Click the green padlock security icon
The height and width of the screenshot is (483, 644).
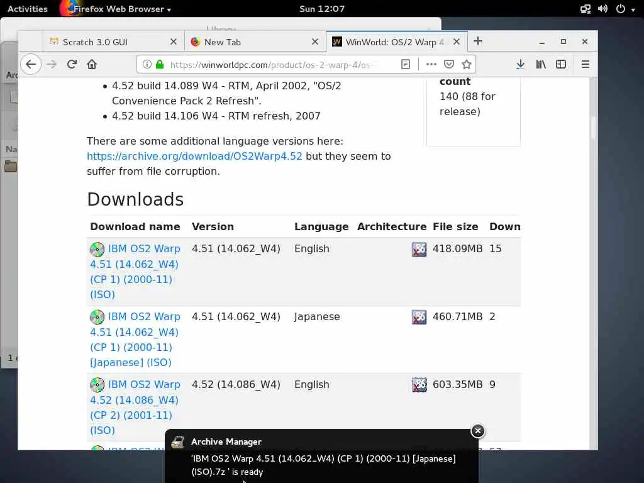click(160, 65)
